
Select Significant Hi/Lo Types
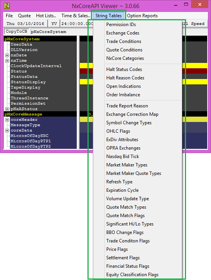[130, 224]
